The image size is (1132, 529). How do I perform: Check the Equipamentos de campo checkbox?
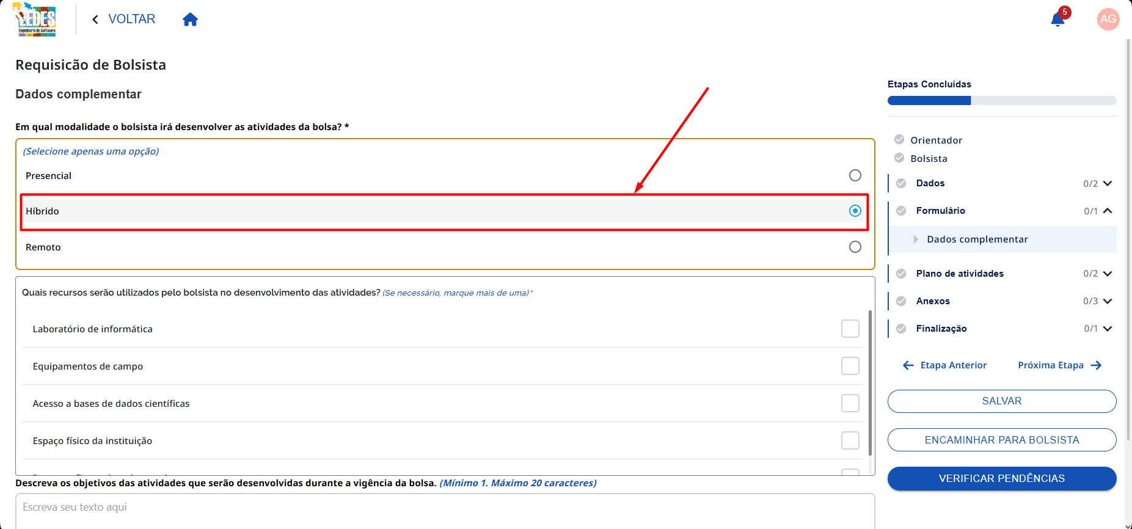coord(850,366)
